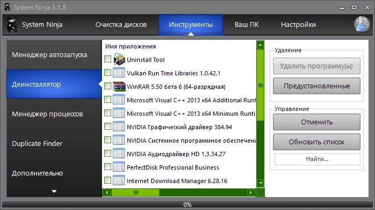This screenshot has width=375, height=210.
Task: Click the Отменить button
Action: [x=317, y=122]
